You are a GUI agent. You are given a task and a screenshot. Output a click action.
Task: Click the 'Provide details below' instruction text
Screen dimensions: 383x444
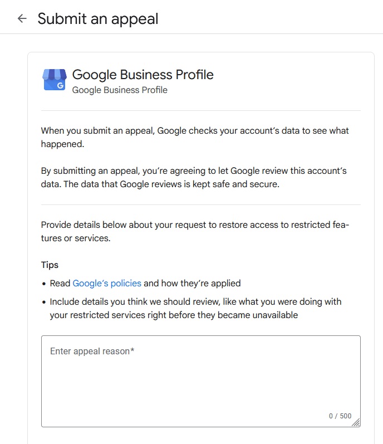(x=195, y=231)
